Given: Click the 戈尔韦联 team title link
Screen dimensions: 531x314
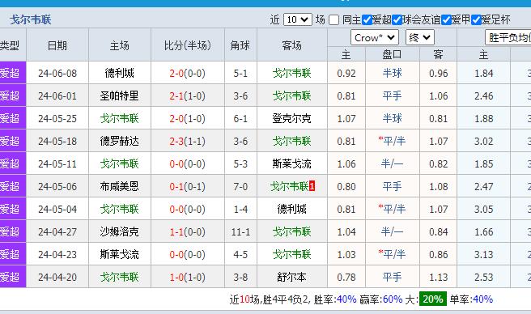Looking at the screenshot, I should click(x=31, y=19).
